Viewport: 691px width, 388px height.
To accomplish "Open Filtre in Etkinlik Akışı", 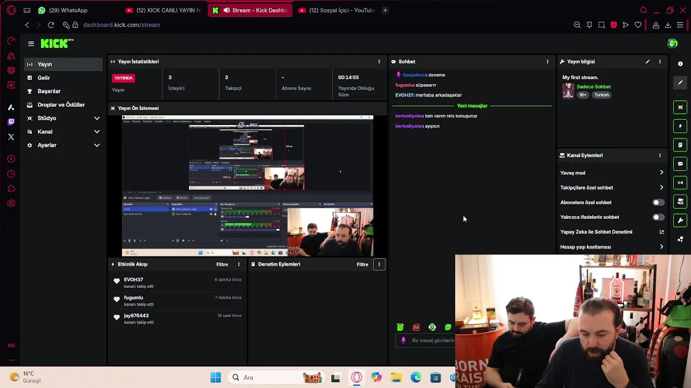I will click(x=222, y=265).
